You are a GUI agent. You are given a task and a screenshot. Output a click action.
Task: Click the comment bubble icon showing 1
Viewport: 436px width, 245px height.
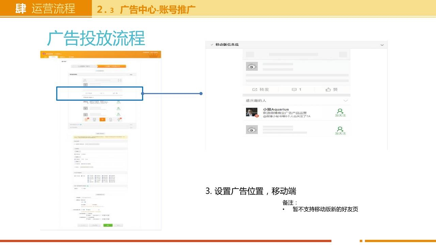[294, 89]
